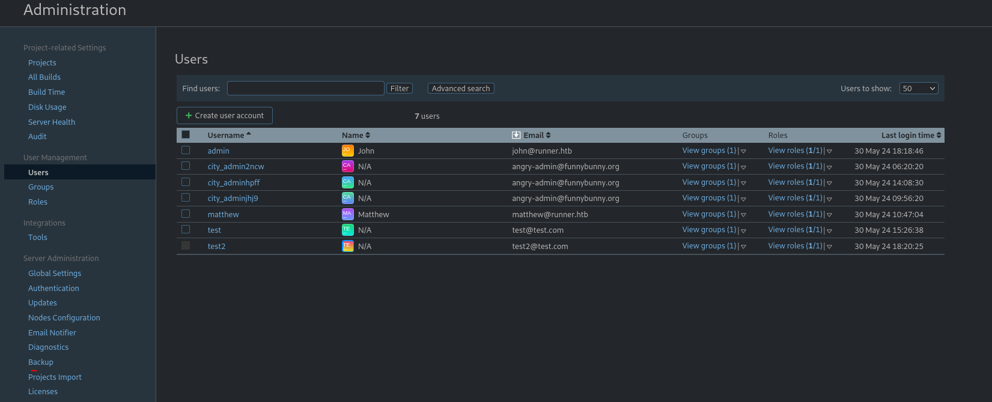
Task: Click the sort arrows beside Email header
Action: 548,135
